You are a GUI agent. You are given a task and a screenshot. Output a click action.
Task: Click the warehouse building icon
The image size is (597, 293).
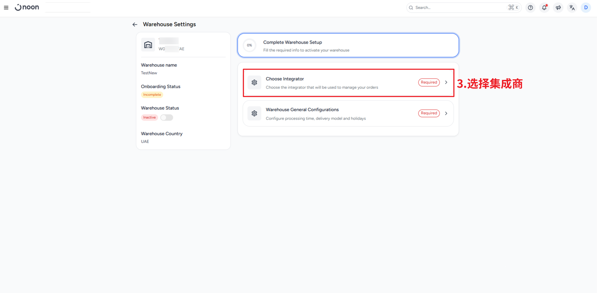point(148,45)
